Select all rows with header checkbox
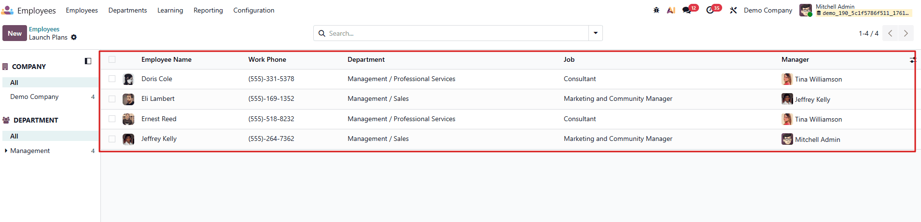 pos(112,59)
